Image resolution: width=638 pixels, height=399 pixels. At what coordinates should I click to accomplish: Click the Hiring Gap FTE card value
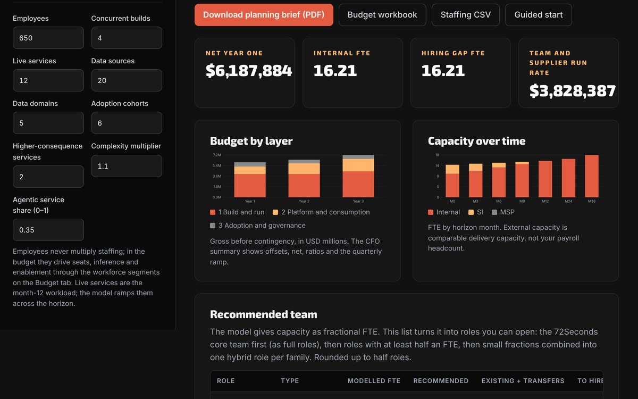(443, 70)
